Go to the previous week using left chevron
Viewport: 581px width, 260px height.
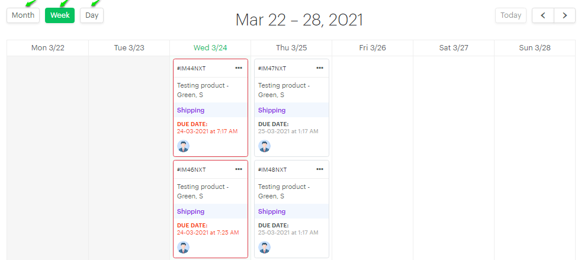tap(543, 15)
